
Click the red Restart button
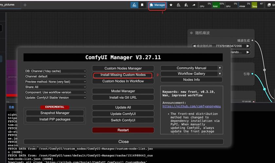click(123, 130)
